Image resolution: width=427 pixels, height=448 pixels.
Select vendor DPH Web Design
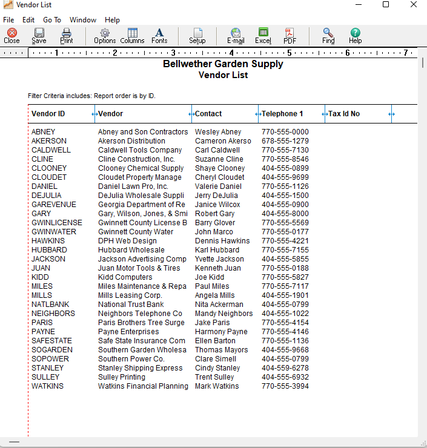[x=127, y=241]
